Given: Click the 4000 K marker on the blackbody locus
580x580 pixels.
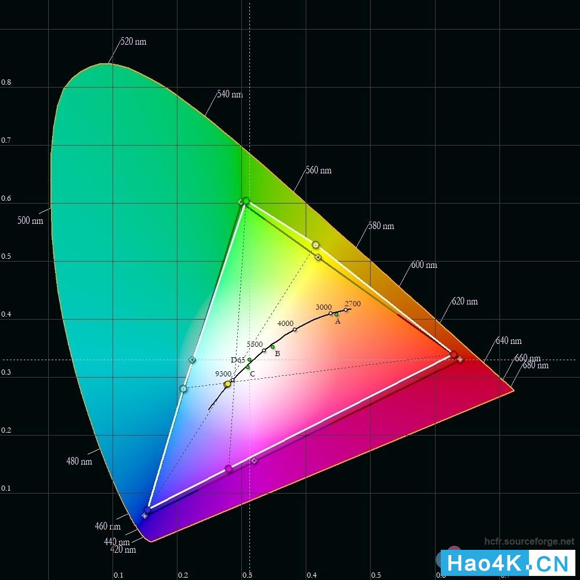Looking at the screenshot, I should 294,328.
